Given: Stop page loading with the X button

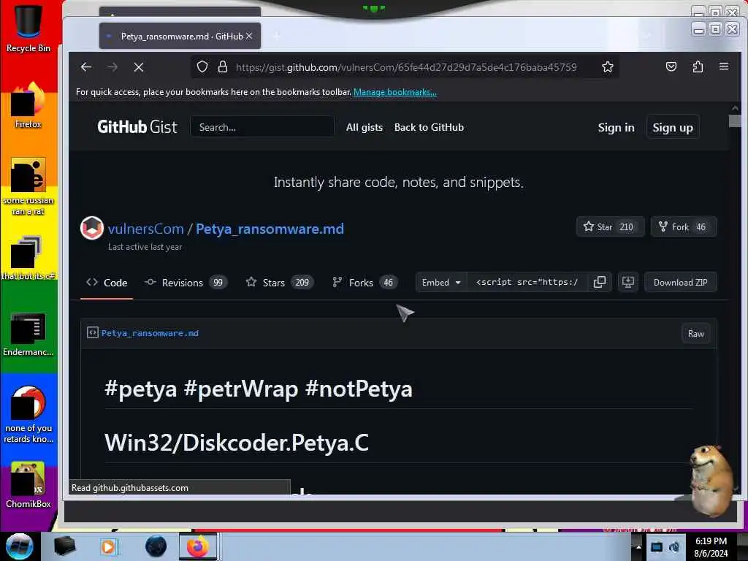Looking at the screenshot, I should pos(139,67).
